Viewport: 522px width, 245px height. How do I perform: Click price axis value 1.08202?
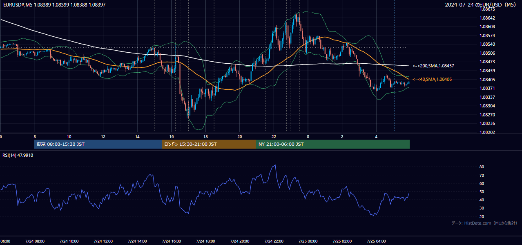488,132
